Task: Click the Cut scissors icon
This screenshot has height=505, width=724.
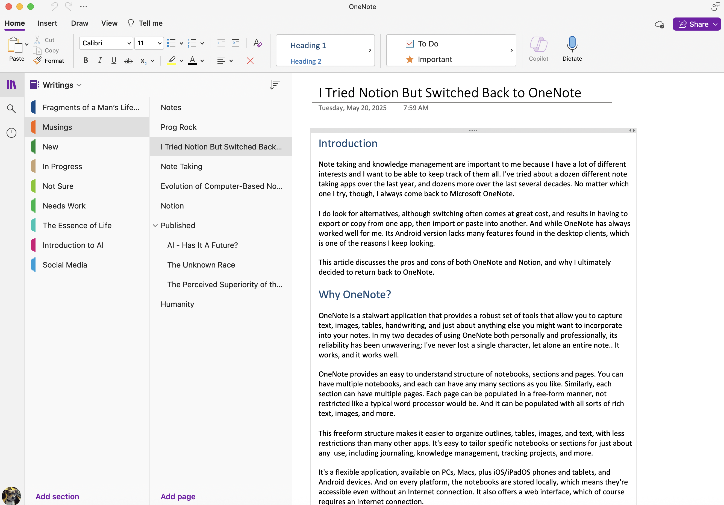Action: [37, 40]
